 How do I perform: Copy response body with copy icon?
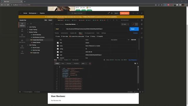click(x=135, y=63)
